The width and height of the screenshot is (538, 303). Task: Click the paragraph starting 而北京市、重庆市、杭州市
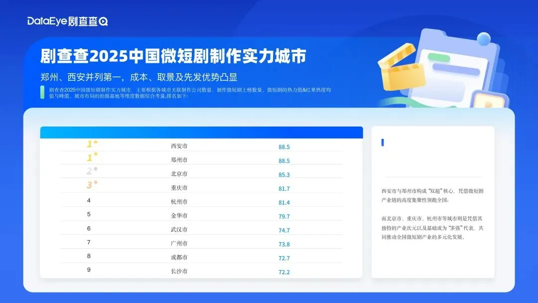[x=432, y=228]
